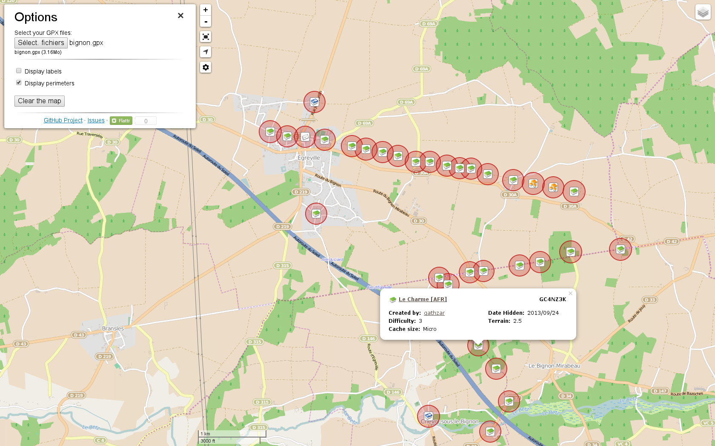This screenshot has width=715, height=446.
Task: Open the GitHub Project link
Action: [x=63, y=121]
